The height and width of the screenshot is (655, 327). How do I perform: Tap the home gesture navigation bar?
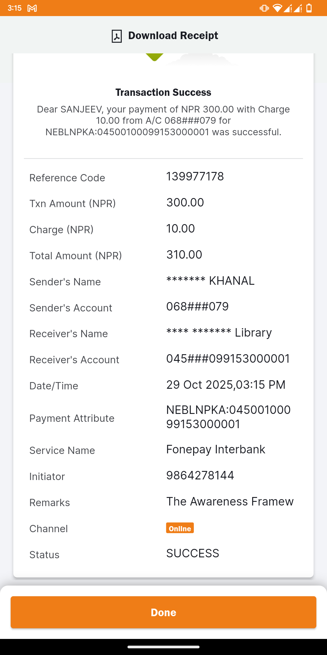pyautogui.click(x=163, y=647)
